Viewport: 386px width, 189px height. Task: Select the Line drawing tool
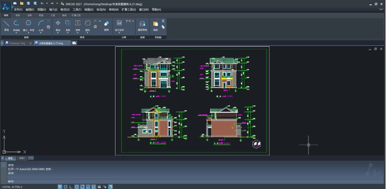coord(6,26)
